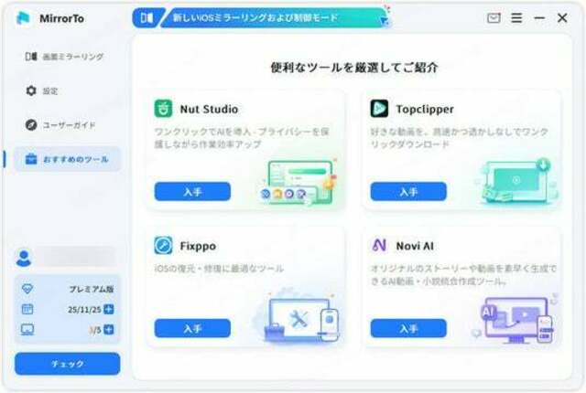This screenshot has width=586, height=393.
Task: Extend expiry date with plus button
Action: point(109,309)
